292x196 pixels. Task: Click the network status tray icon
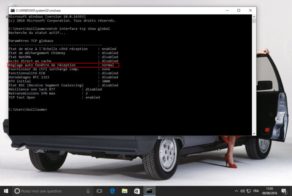pos(248,191)
